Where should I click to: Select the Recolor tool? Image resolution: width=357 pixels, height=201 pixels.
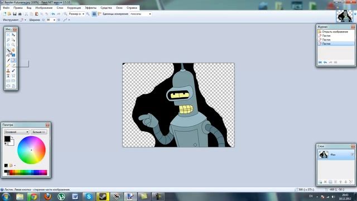pyautogui.click(x=13, y=71)
